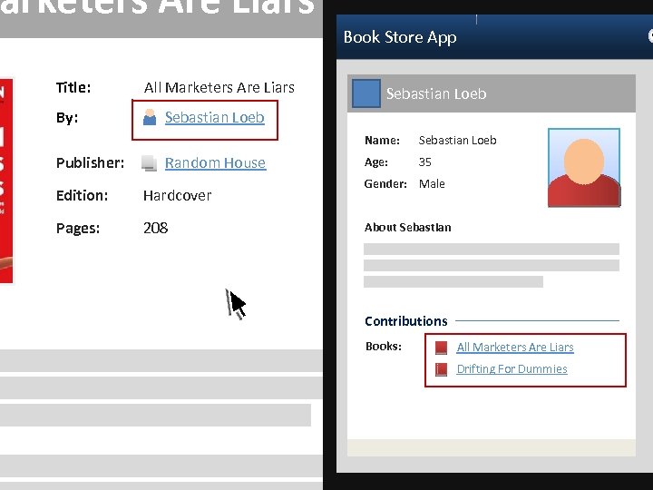653x490 pixels.
Task: Click Sebastian Loeb's profile picture
Action: (584, 168)
